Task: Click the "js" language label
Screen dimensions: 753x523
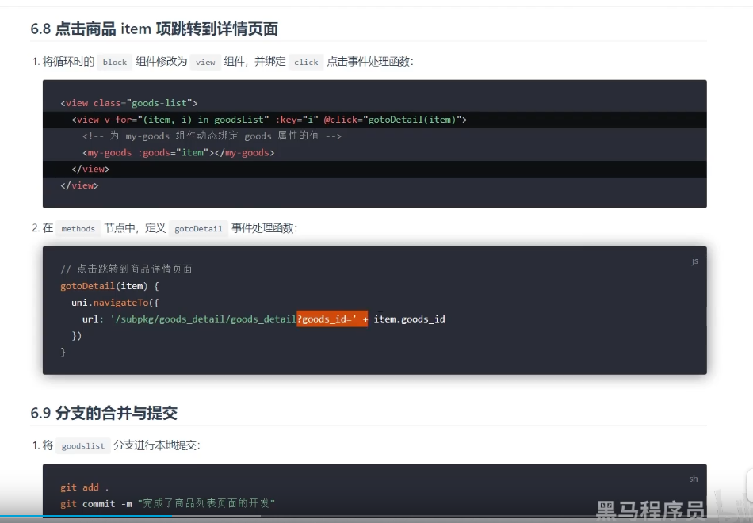Action: pyautogui.click(x=694, y=261)
